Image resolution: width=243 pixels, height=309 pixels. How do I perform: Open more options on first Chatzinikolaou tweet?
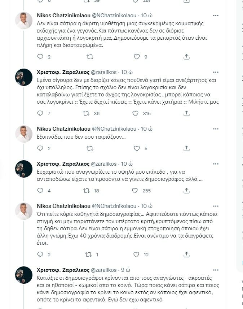(216, 16)
